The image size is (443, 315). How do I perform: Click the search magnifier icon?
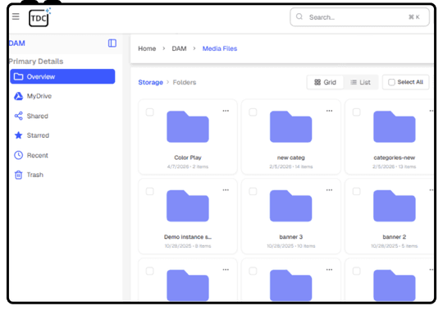[x=299, y=16]
